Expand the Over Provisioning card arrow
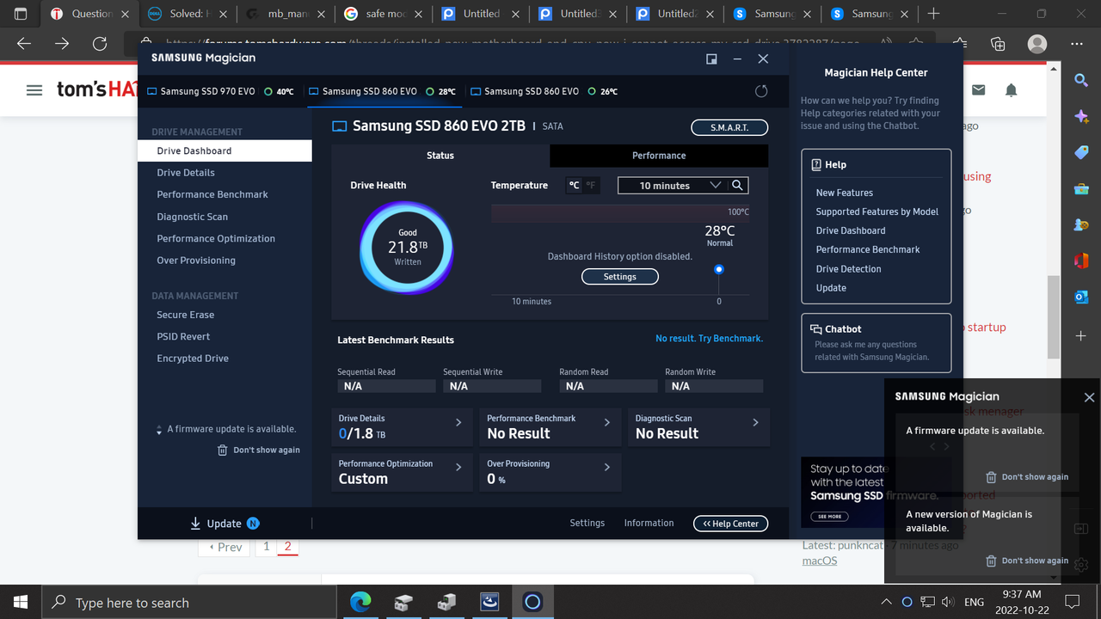 coord(607,467)
